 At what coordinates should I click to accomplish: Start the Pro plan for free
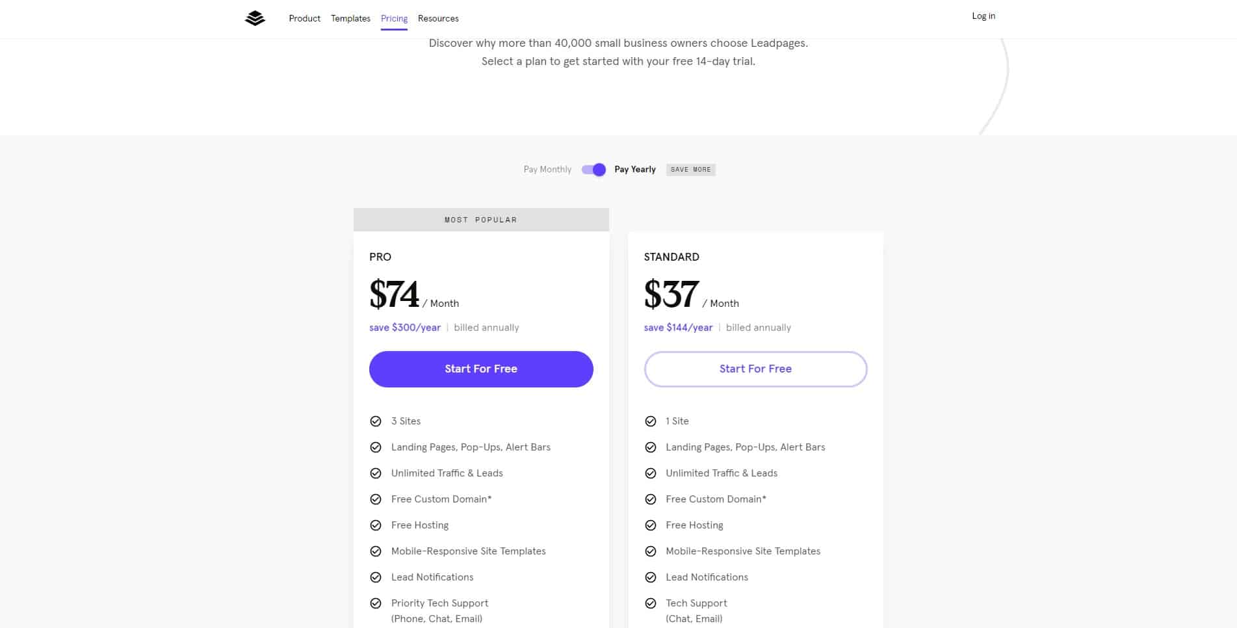click(x=481, y=369)
